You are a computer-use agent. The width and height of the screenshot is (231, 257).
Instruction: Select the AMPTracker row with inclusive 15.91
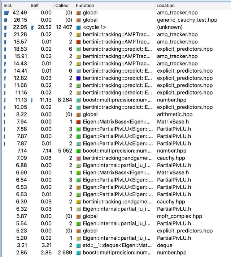pos(116,56)
